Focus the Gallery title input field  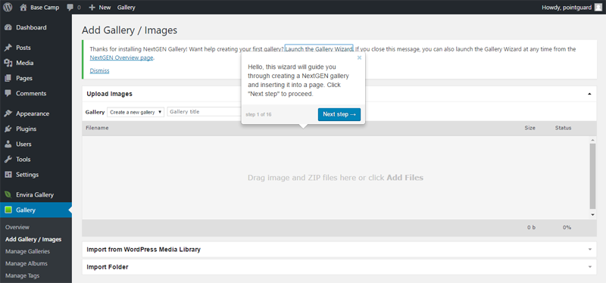(204, 112)
